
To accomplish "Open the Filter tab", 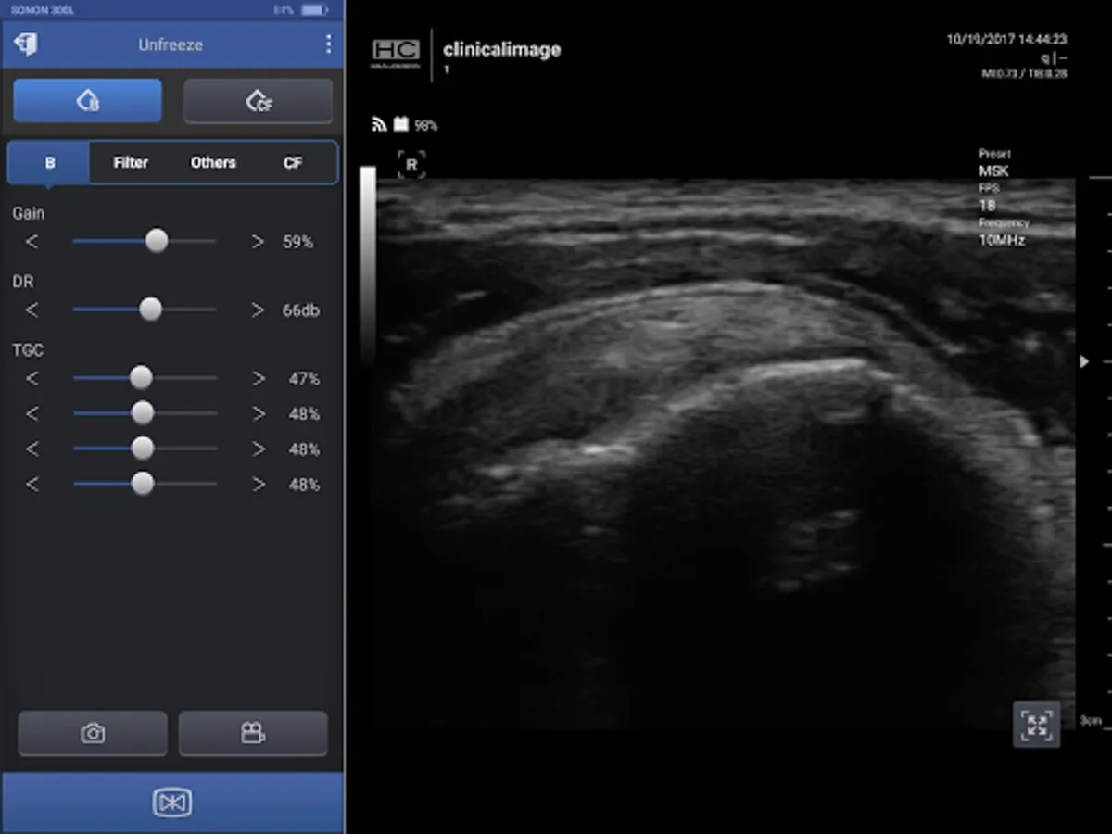I will click(131, 162).
